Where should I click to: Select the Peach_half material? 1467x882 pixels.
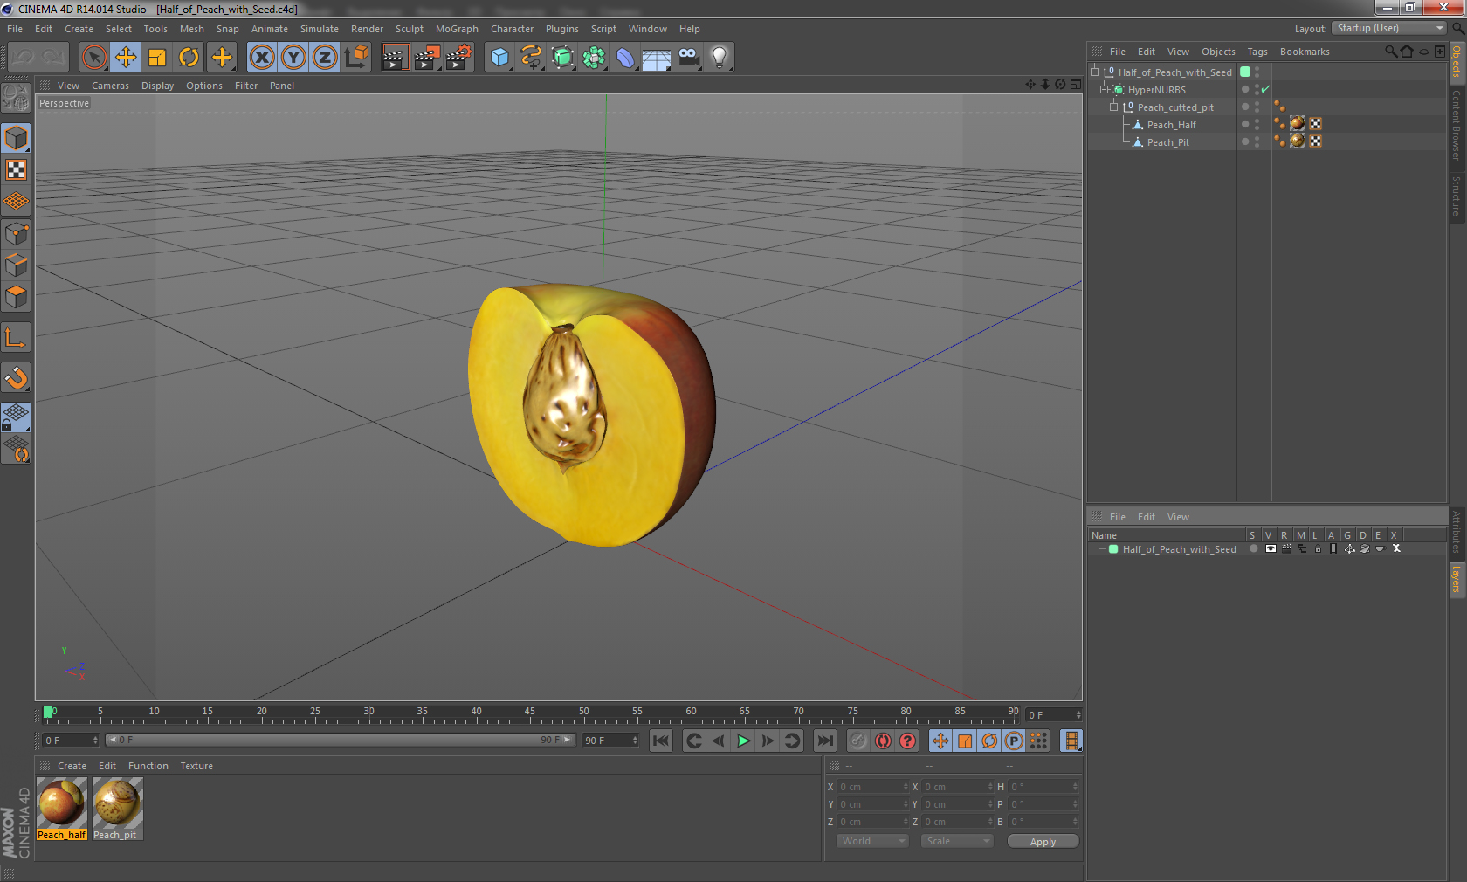[x=62, y=809]
